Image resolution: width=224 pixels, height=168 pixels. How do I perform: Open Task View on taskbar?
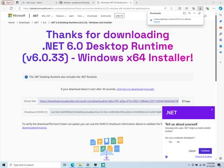[65, 165]
